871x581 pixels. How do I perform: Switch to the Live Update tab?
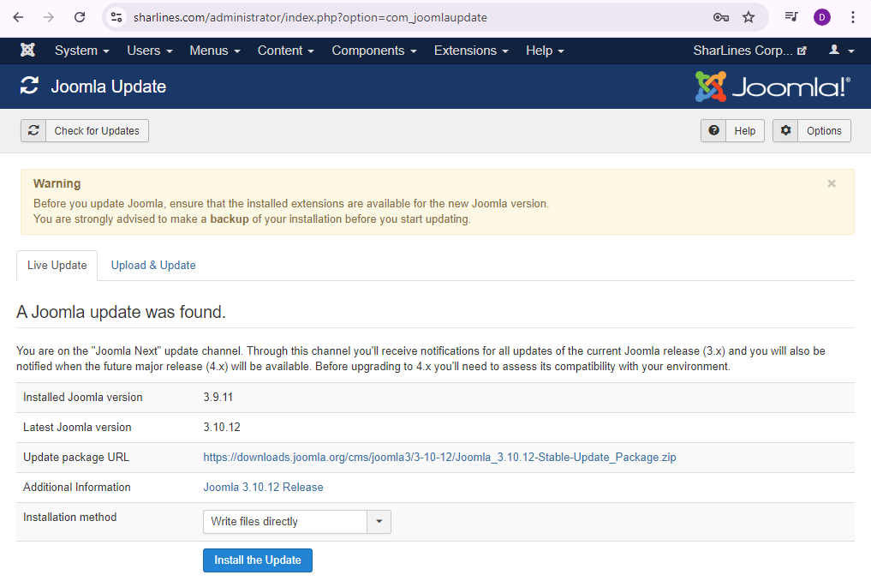[x=57, y=265]
